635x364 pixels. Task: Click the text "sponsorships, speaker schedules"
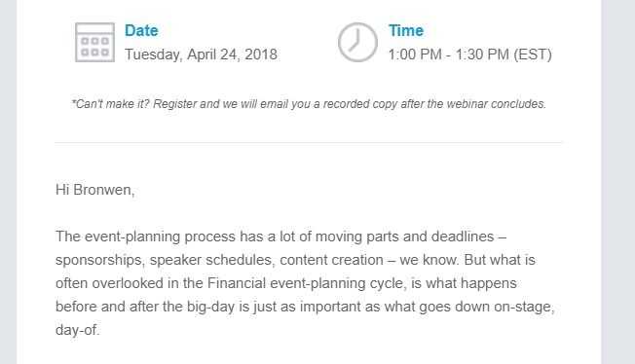(164, 260)
